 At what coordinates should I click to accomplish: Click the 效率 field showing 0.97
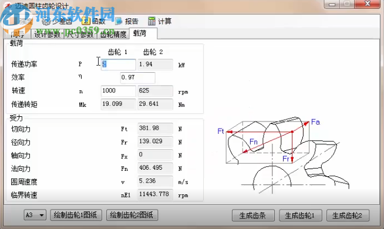coord(137,78)
